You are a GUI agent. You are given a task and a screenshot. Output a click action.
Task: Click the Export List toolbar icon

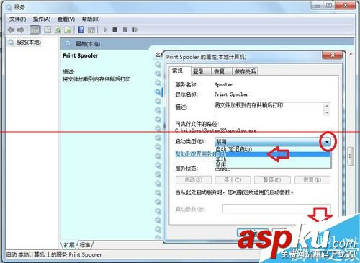pos(68,30)
